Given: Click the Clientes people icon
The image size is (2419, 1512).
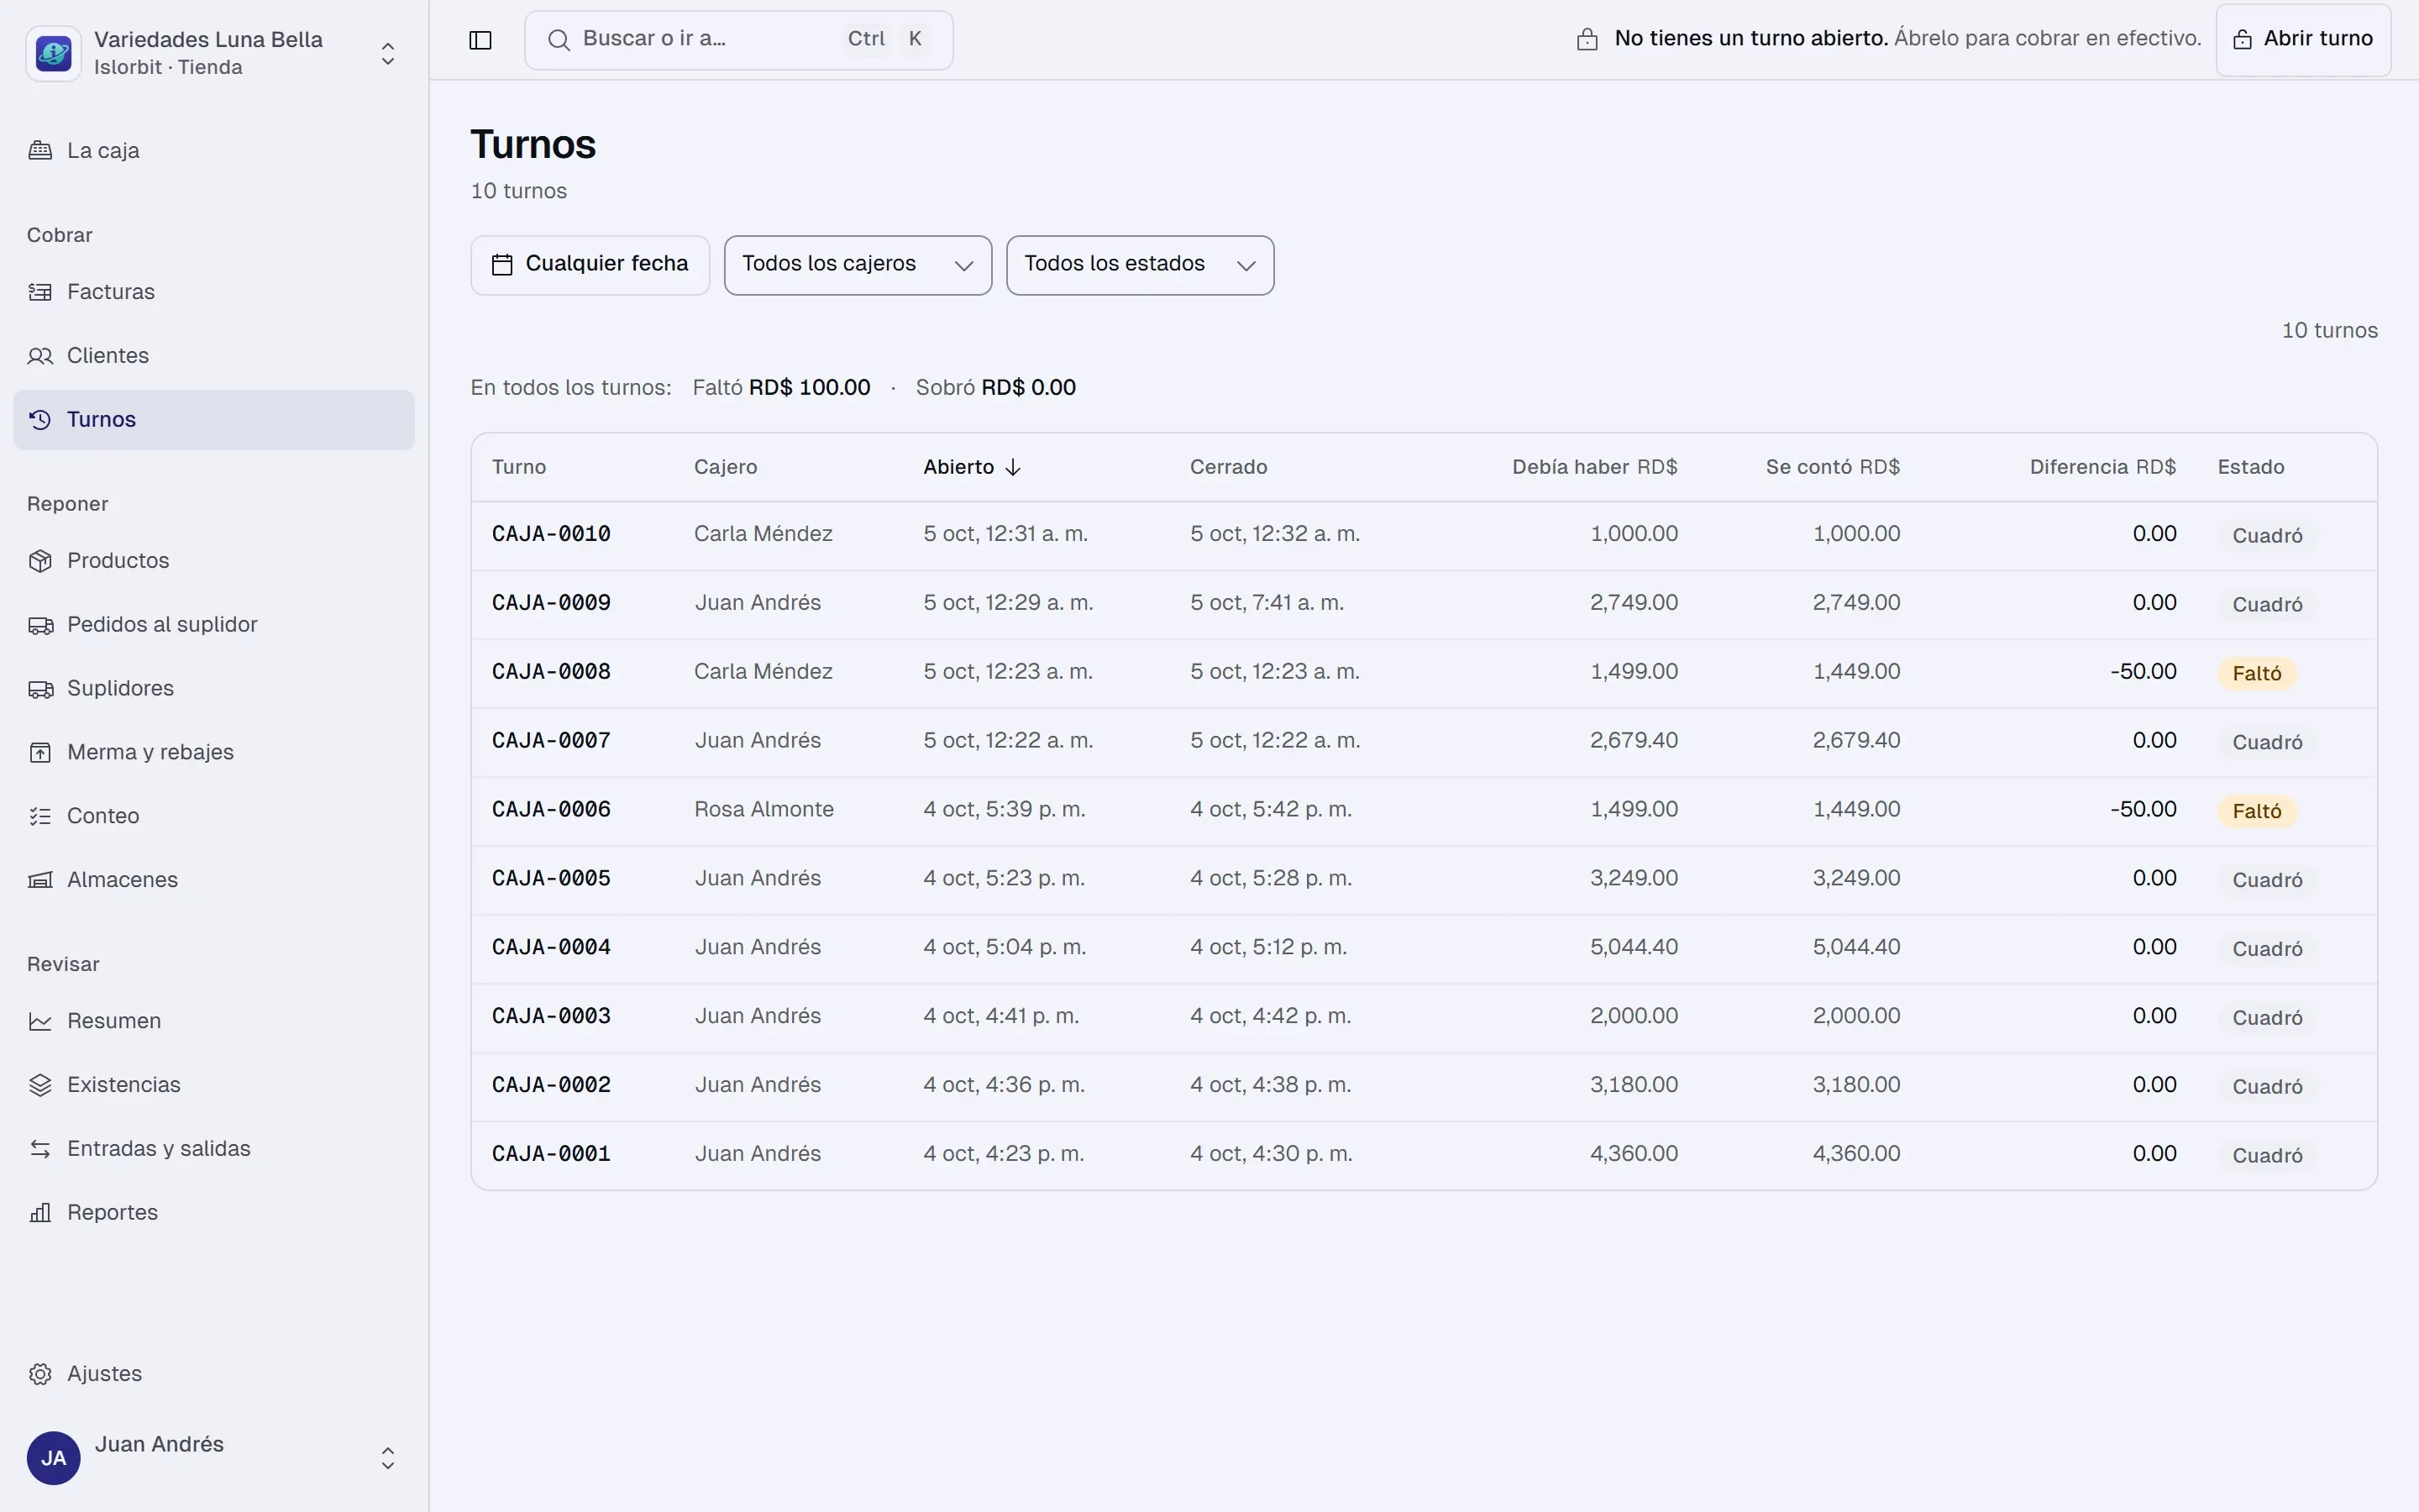Looking at the screenshot, I should click(40, 356).
